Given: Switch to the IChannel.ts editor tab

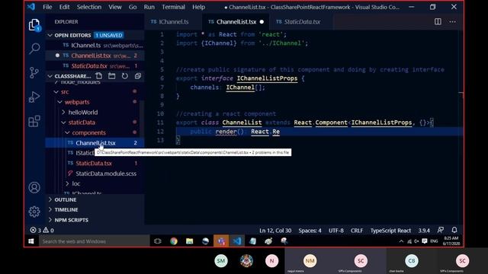Looking at the screenshot, I should (173, 22).
